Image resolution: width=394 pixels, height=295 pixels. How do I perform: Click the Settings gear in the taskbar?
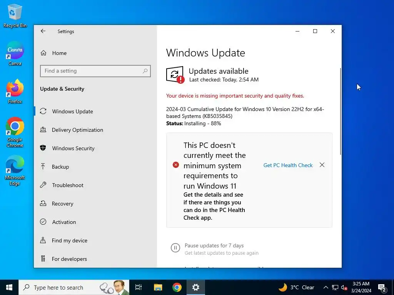[196, 287]
